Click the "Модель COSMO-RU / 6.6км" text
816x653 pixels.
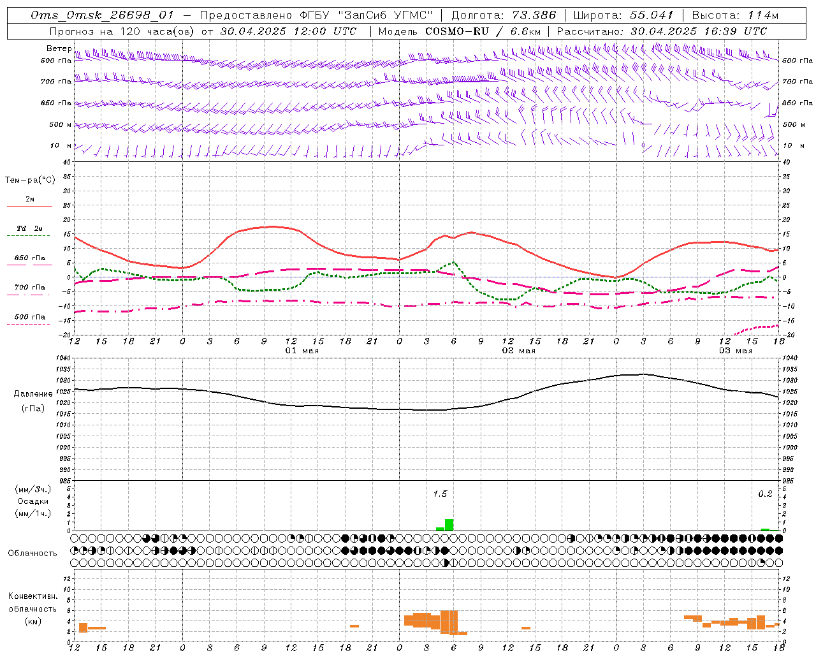[x=460, y=31]
